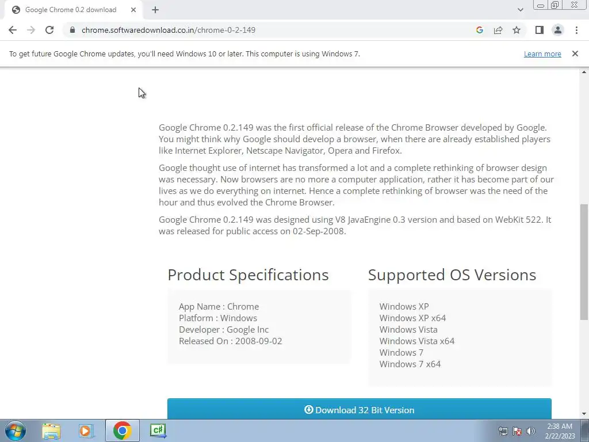
Task: Click the scrollbar down arrow
Action: [x=584, y=414]
